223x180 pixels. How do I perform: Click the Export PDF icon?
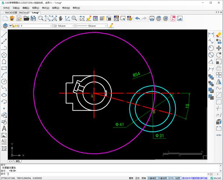click(x=173, y=18)
